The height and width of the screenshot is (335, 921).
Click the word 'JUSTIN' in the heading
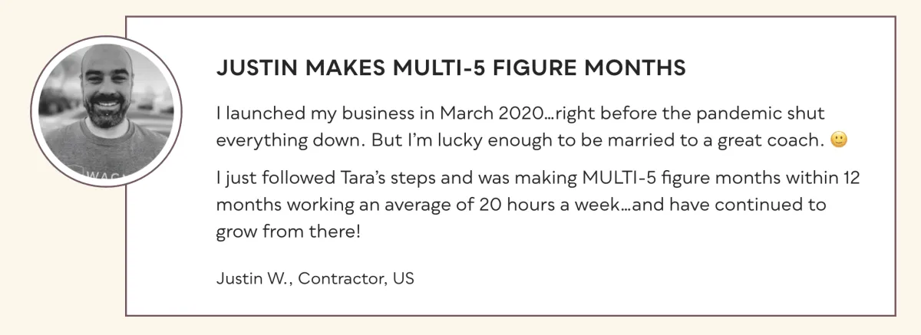pyautogui.click(x=247, y=68)
